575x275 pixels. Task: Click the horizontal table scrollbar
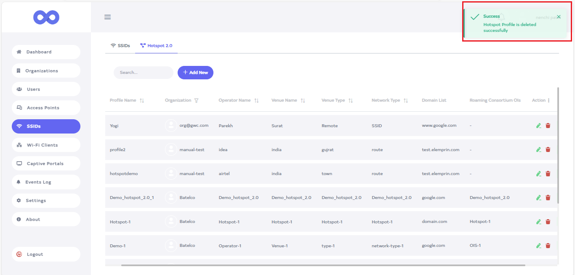[x=323, y=265]
